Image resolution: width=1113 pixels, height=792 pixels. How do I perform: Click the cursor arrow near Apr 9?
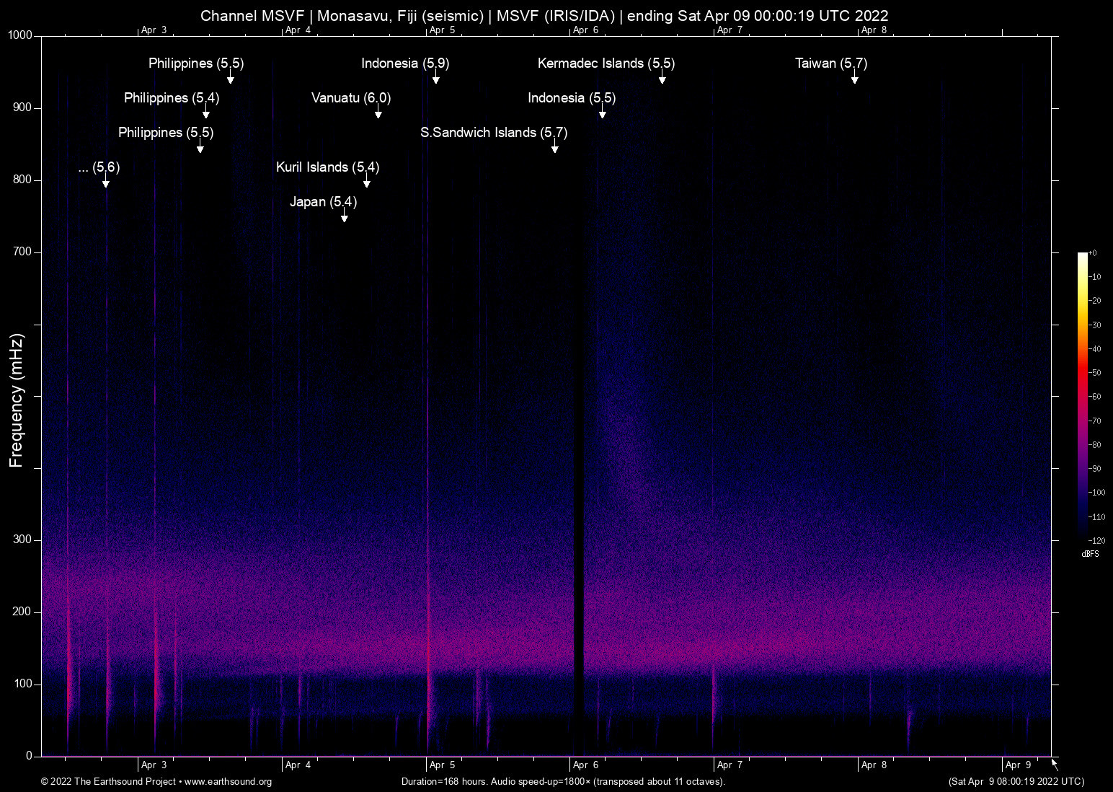[1053, 763]
